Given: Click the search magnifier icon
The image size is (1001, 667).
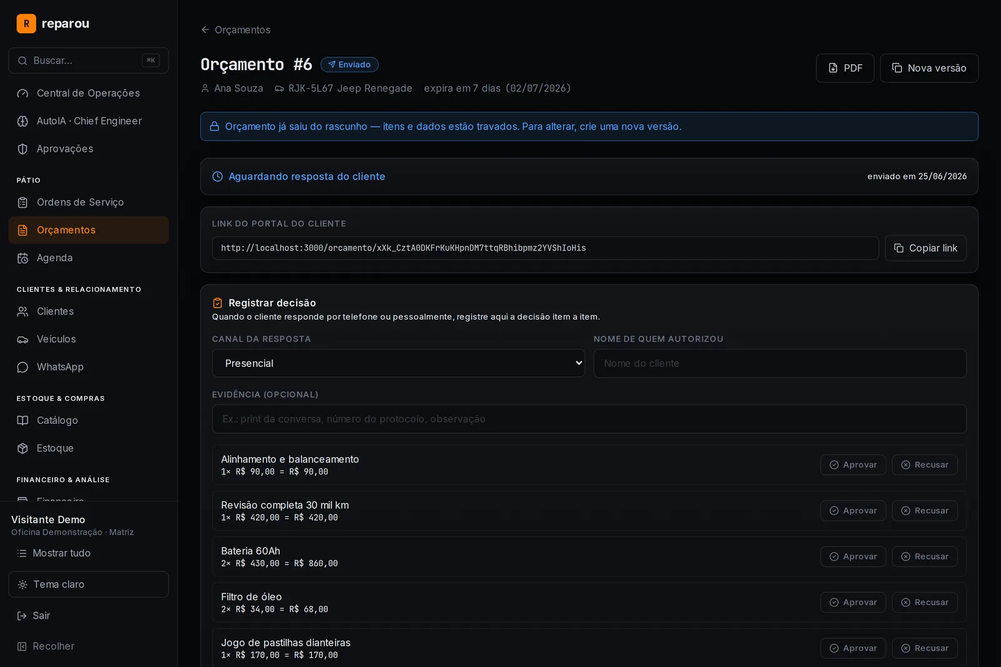Looking at the screenshot, I should coord(23,61).
